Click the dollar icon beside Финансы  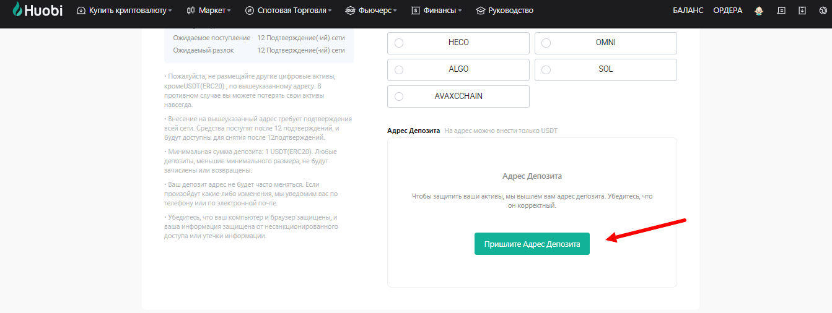pyautogui.click(x=415, y=11)
